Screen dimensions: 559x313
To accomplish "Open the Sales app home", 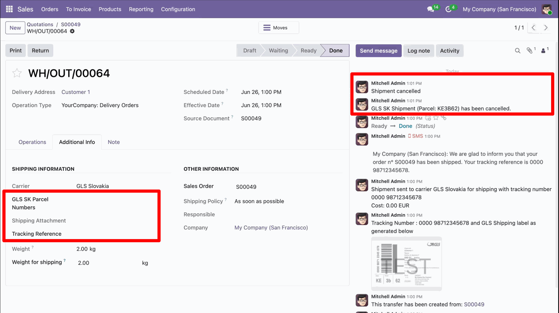I will coord(25,9).
